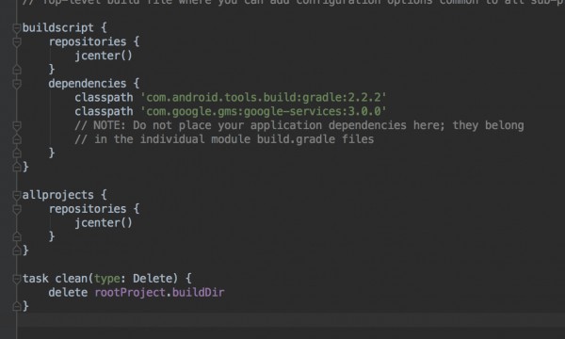Screen dimensions: 565x339
Task: Click the 'allprojects {' line
Action: [64, 195]
